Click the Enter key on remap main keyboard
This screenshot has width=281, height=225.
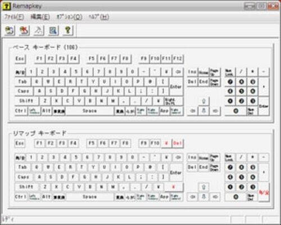176,172
